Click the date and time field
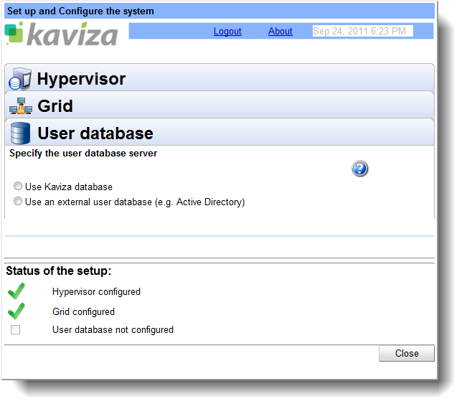The width and height of the screenshot is (467, 409). (x=362, y=32)
